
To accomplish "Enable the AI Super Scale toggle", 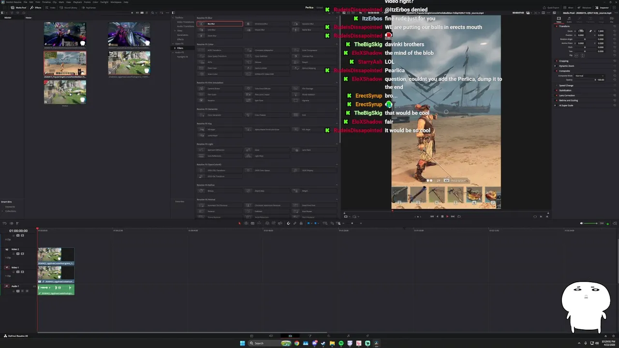I will pos(555,105).
